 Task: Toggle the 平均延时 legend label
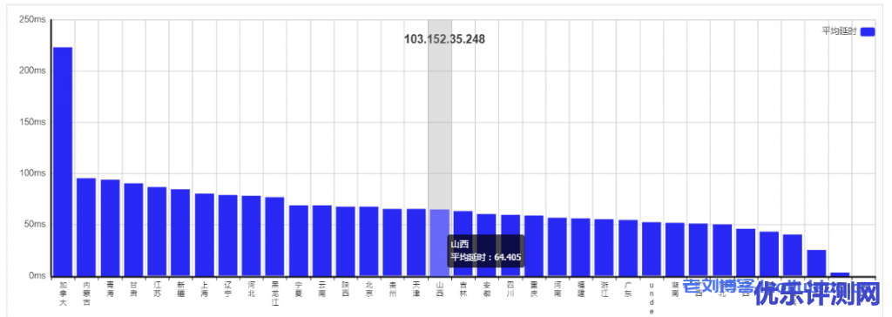coord(840,31)
